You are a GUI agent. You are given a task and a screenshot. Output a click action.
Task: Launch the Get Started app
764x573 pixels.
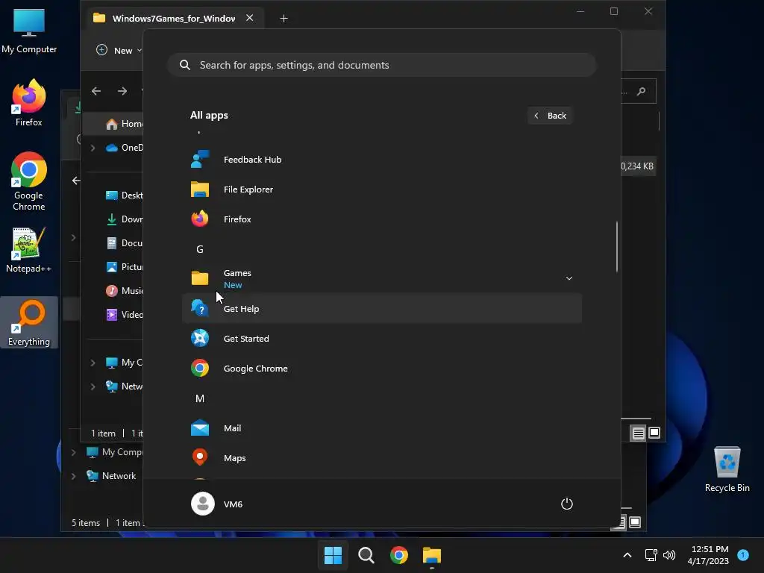[381, 339]
